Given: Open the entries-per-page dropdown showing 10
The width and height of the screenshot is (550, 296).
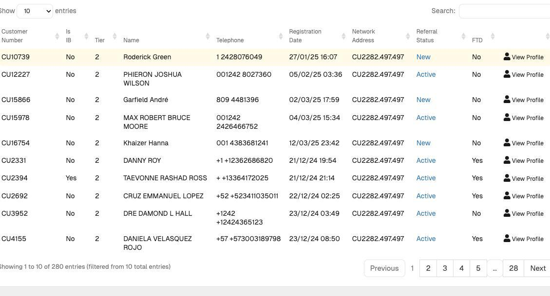Looking at the screenshot, I should [35, 11].
